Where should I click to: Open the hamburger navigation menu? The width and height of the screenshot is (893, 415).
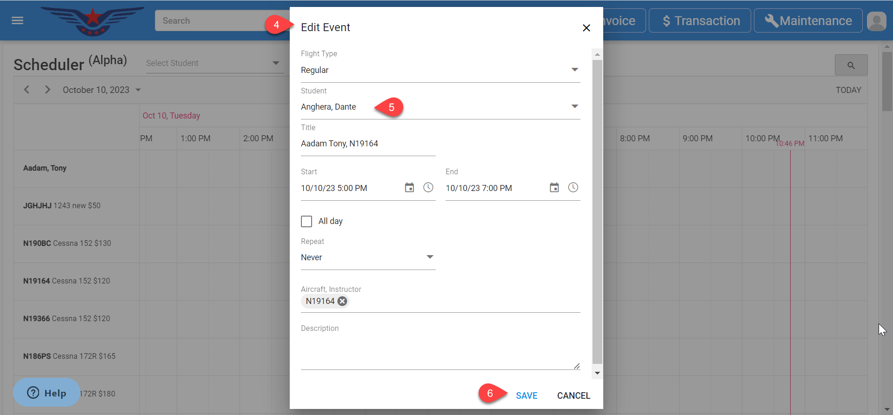[17, 20]
